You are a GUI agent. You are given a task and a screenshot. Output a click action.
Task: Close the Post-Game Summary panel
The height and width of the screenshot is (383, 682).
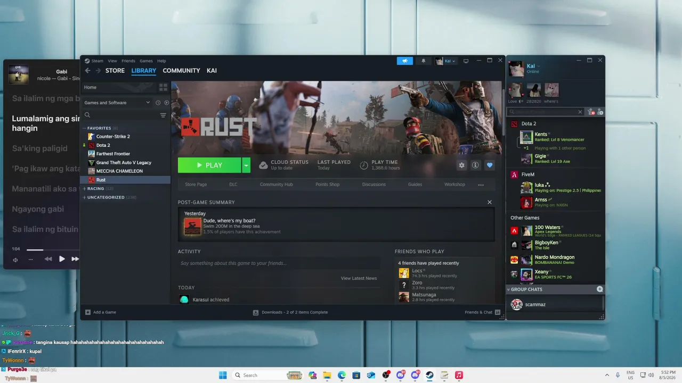point(490,202)
